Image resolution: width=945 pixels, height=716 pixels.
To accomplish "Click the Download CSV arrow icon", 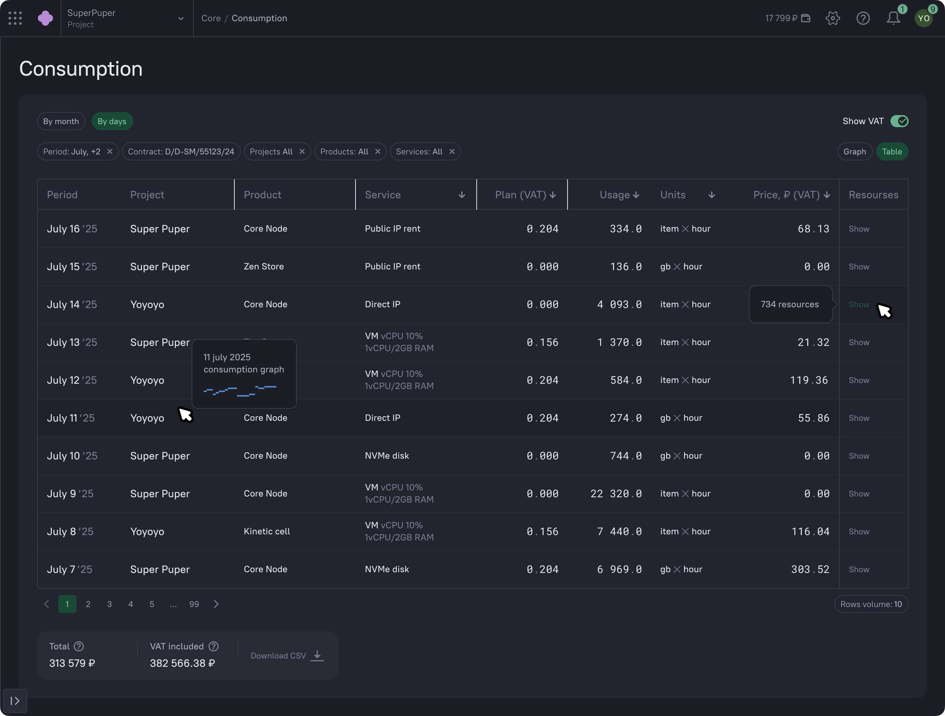I will click(x=317, y=655).
